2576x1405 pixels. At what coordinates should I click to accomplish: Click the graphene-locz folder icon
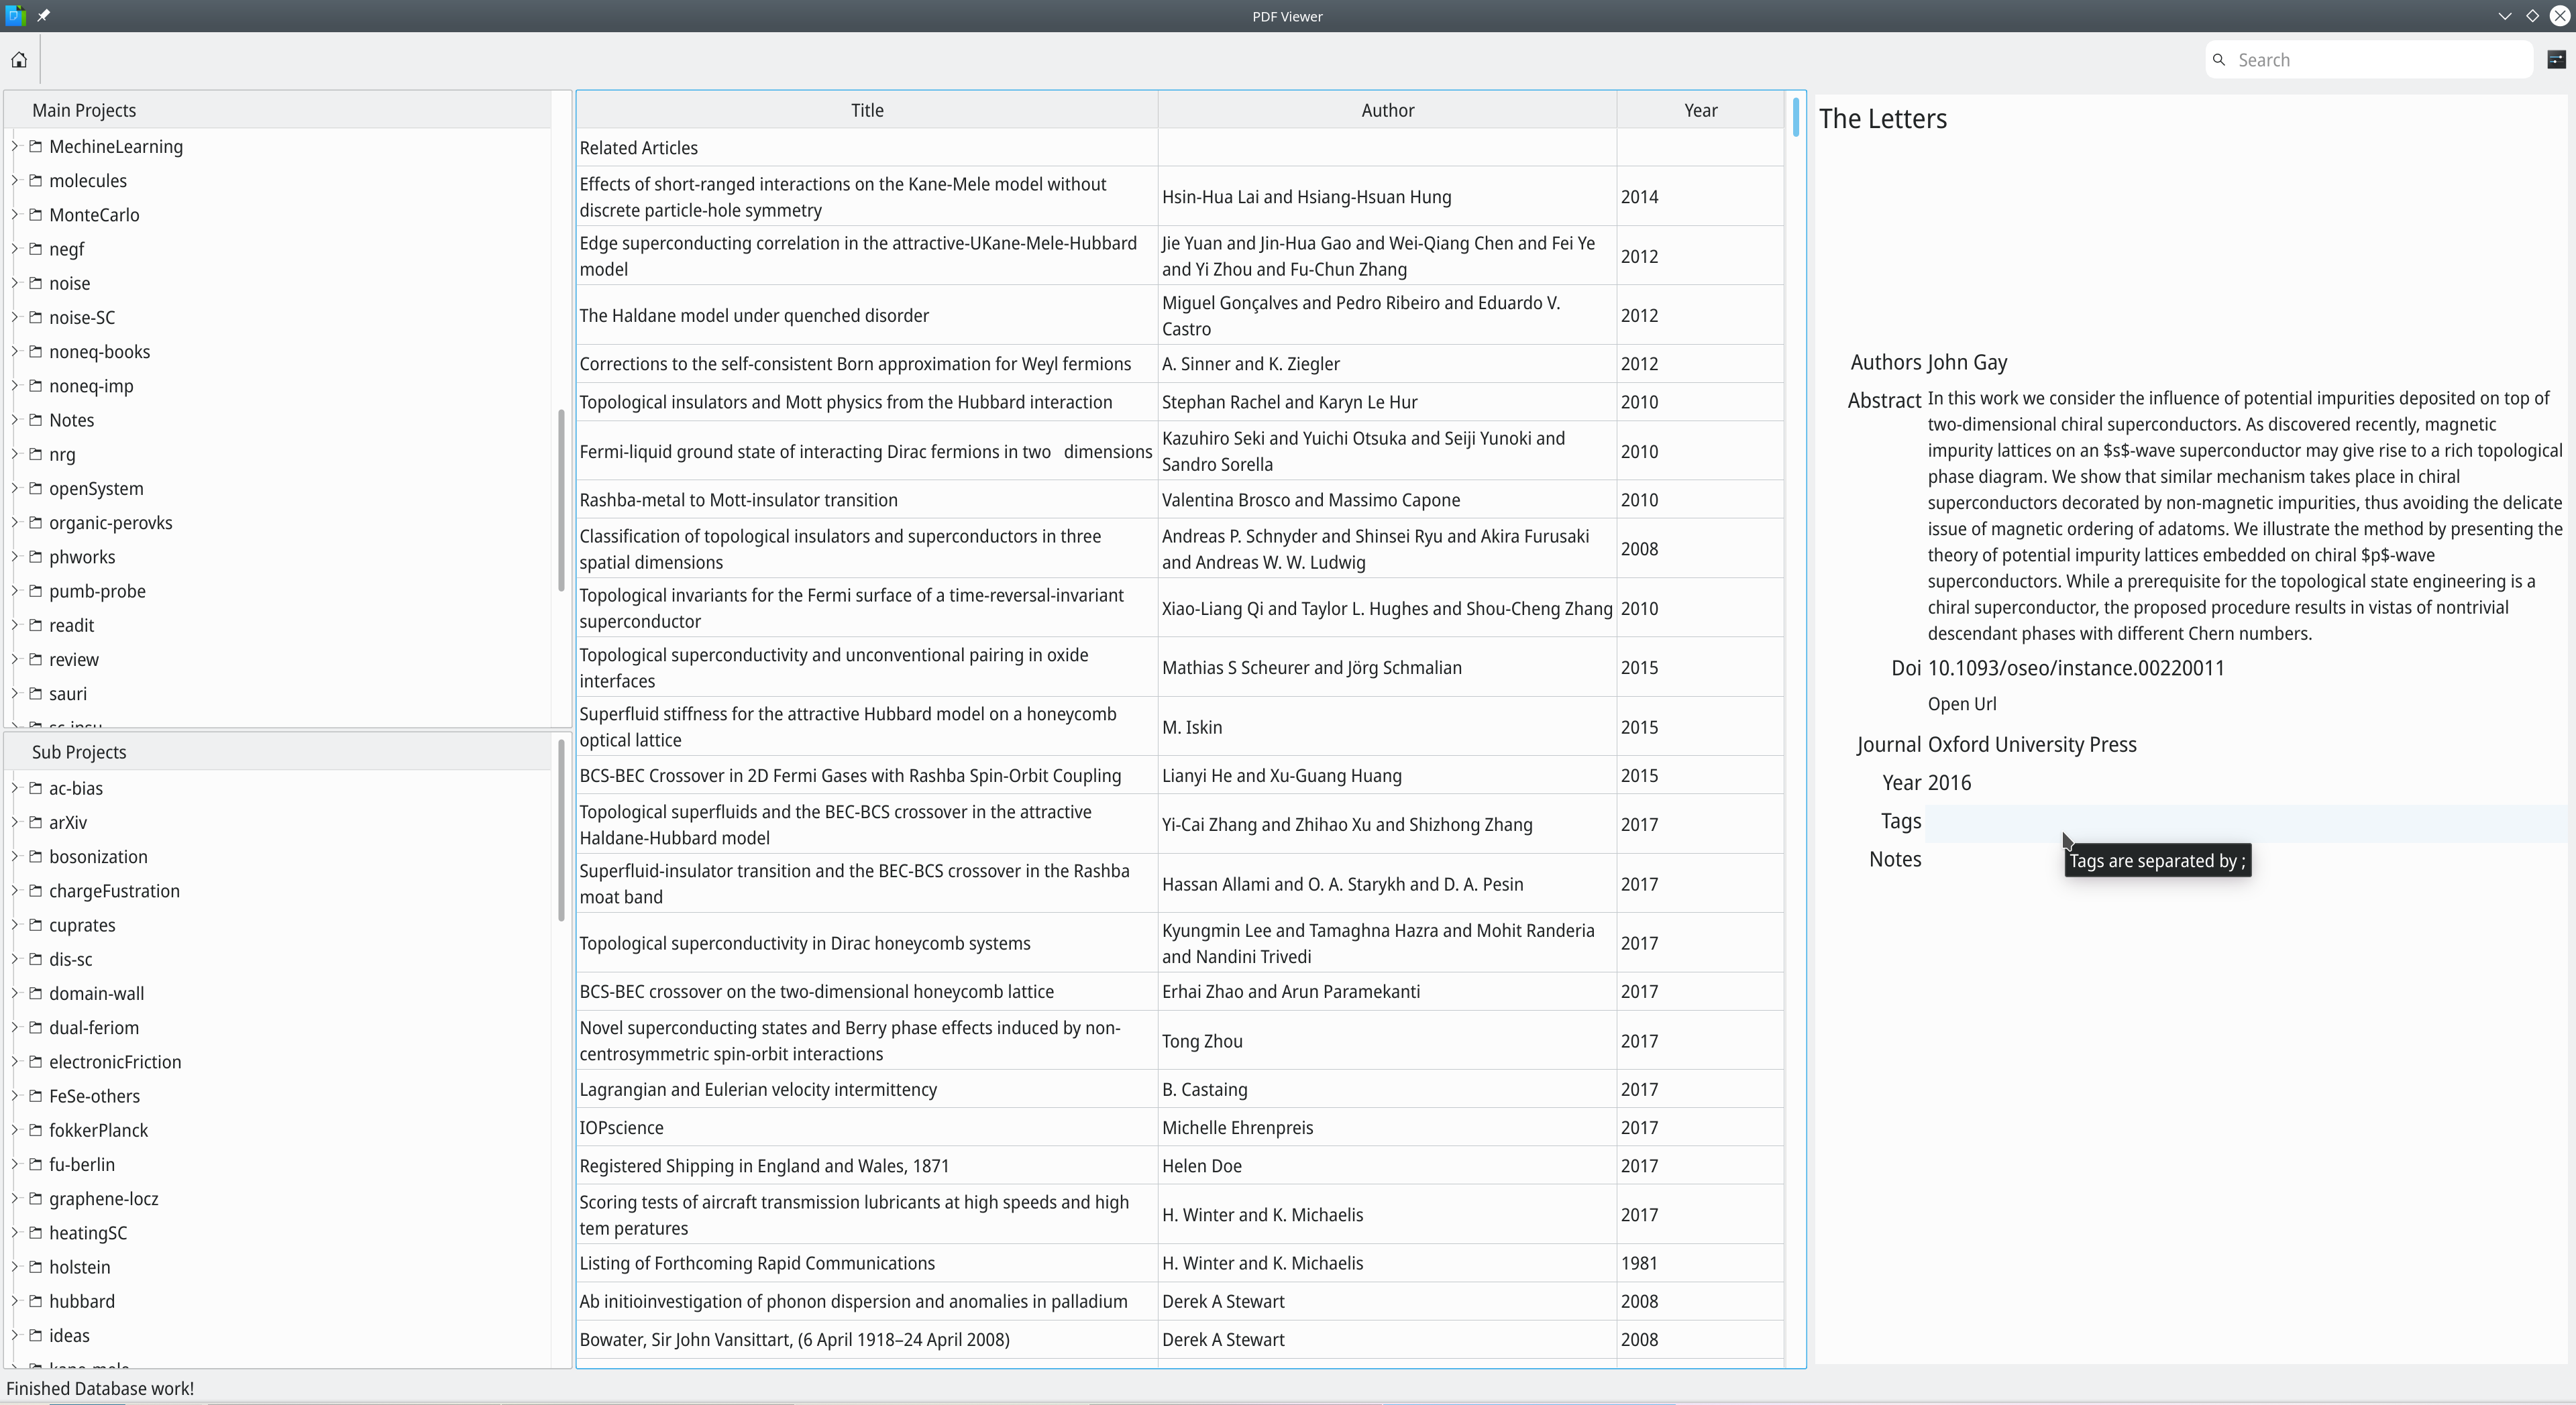click(36, 1198)
